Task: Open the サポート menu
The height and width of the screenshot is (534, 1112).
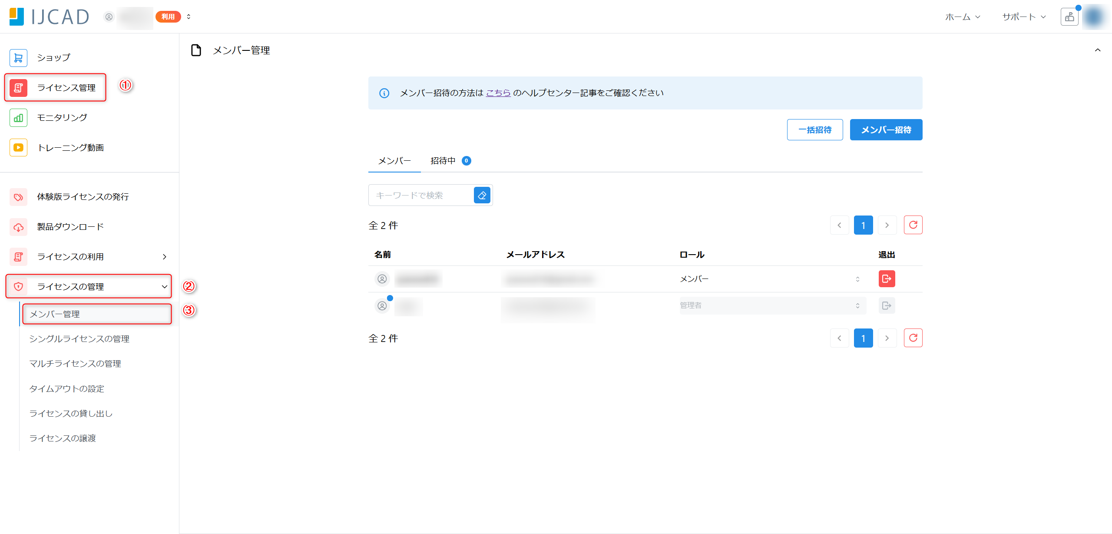Action: [1019, 17]
